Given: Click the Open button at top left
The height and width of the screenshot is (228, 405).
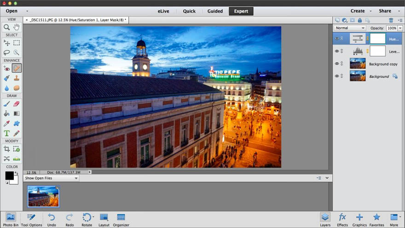Looking at the screenshot, I should point(12,11).
